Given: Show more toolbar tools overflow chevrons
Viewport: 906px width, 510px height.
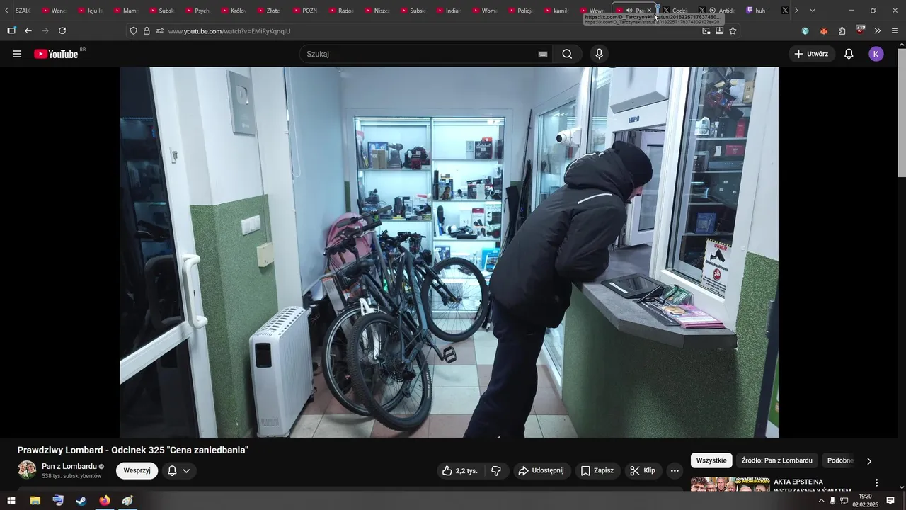Looking at the screenshot, I should [877, 31].
